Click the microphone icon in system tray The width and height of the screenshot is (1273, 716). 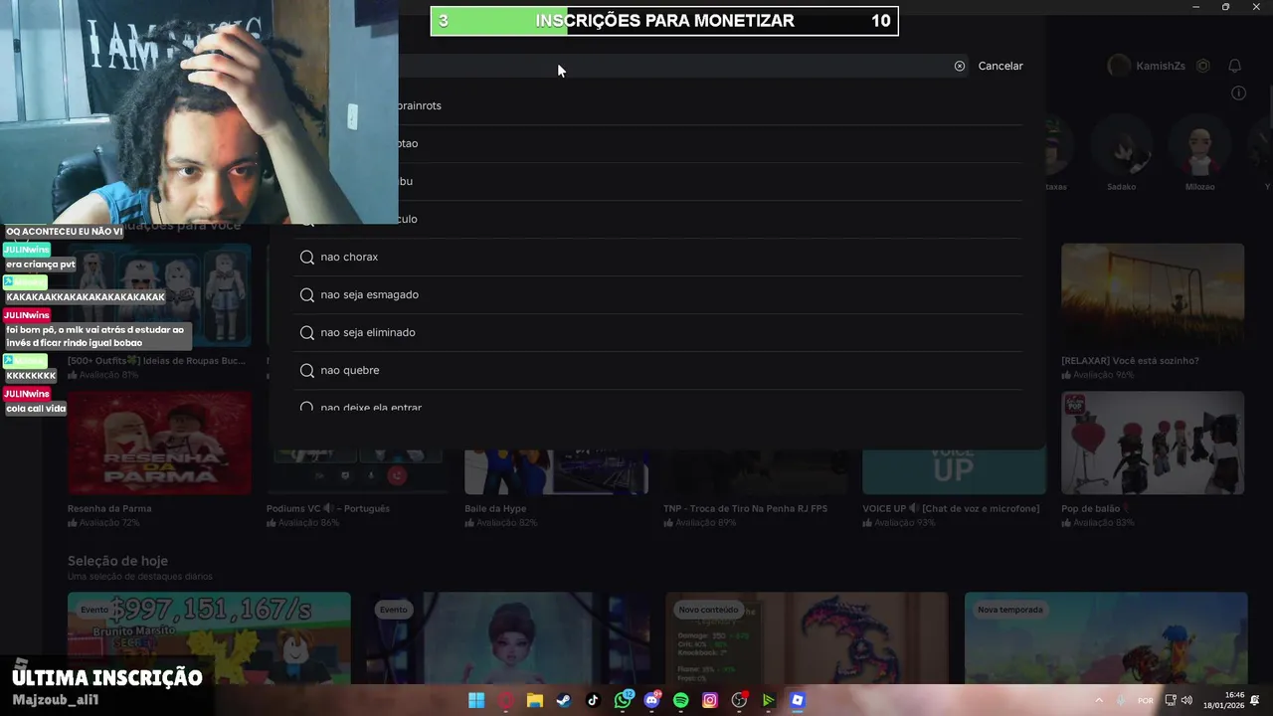point(1122,700)
